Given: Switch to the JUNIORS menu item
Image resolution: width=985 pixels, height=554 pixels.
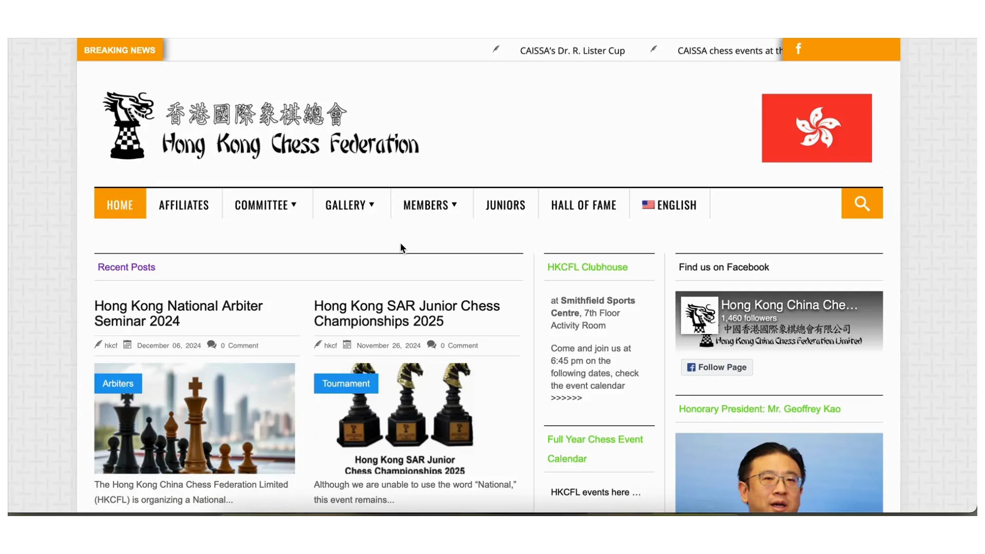Looking at the screenshot, I should (x=505, y=204).
